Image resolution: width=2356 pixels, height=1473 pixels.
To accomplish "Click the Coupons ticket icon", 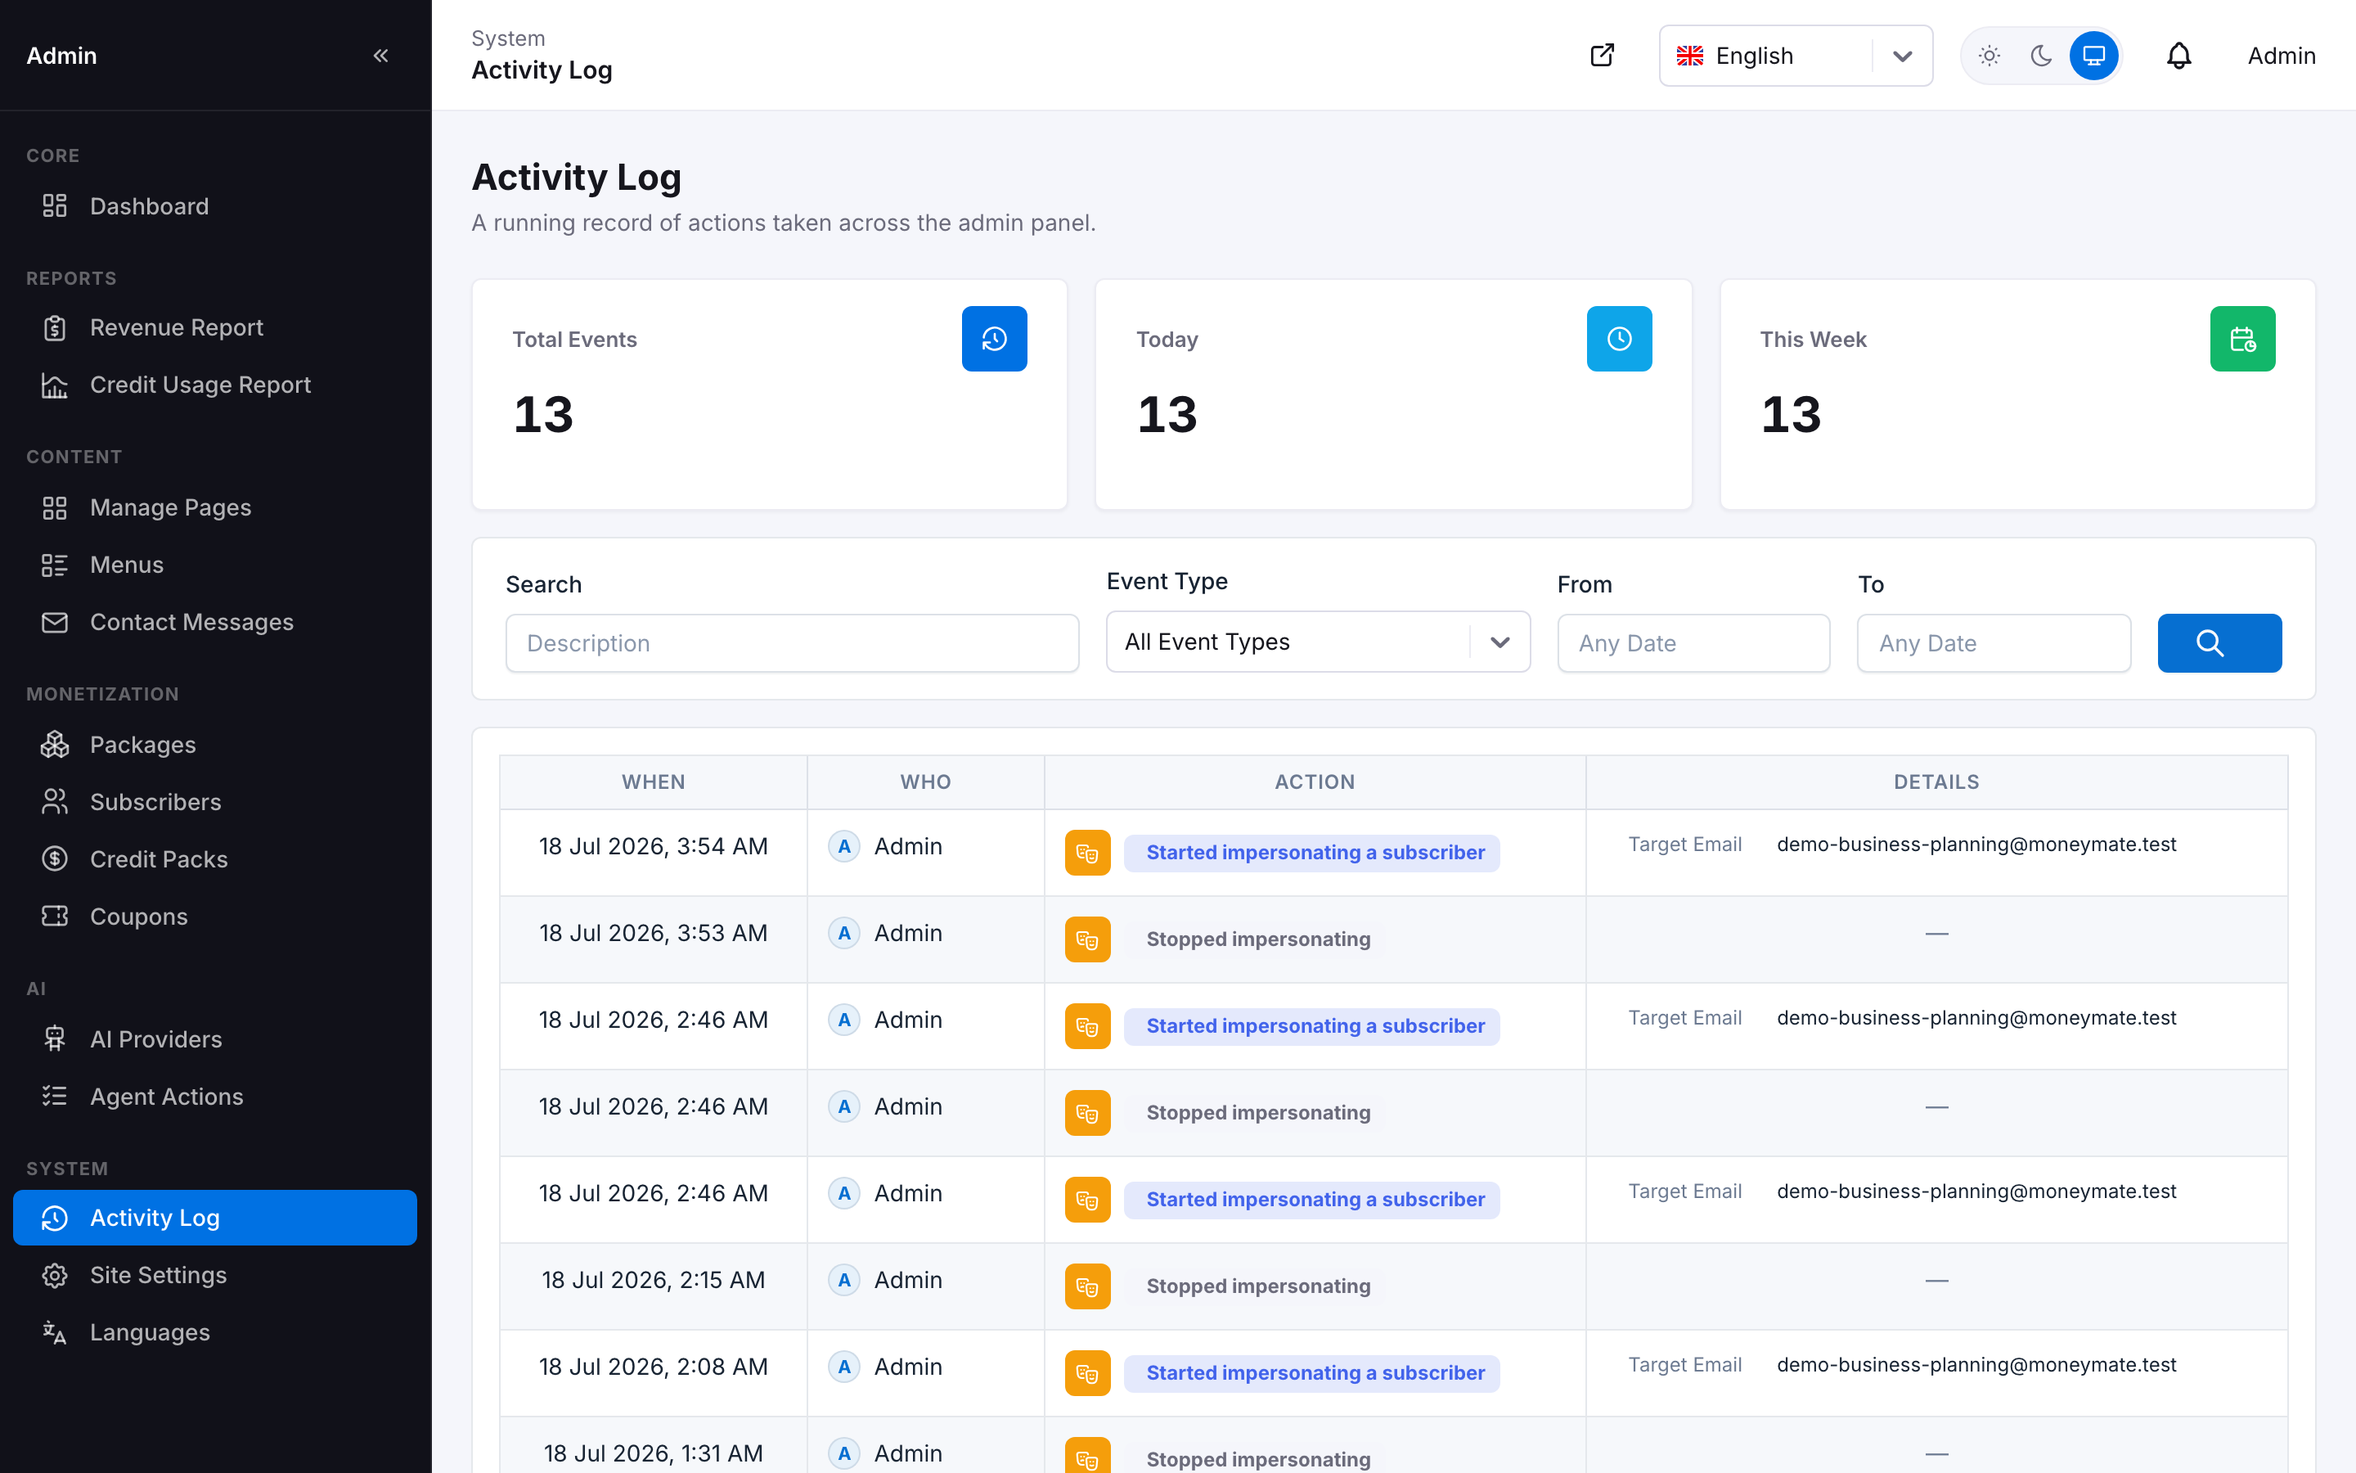I will [x=55, y=917].
